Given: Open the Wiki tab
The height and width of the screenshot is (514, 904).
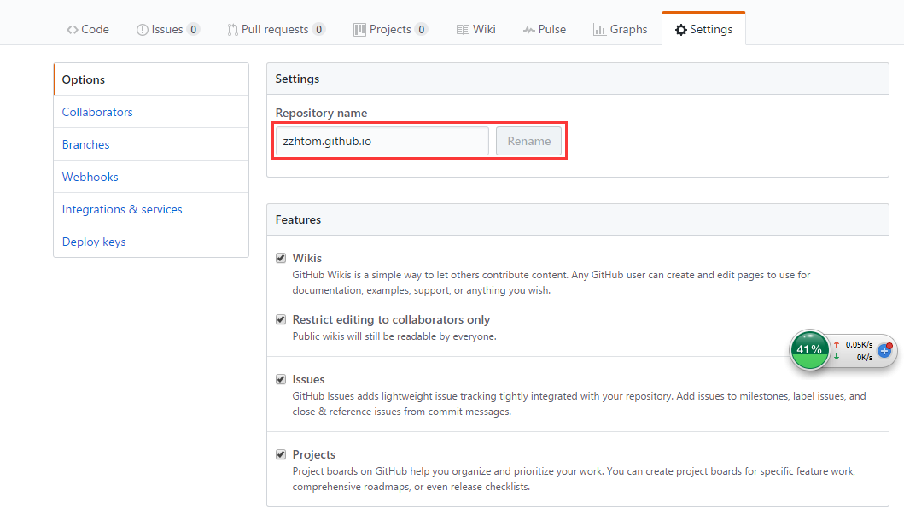Looking at the screenshot, I should click(x=475, y=29).
